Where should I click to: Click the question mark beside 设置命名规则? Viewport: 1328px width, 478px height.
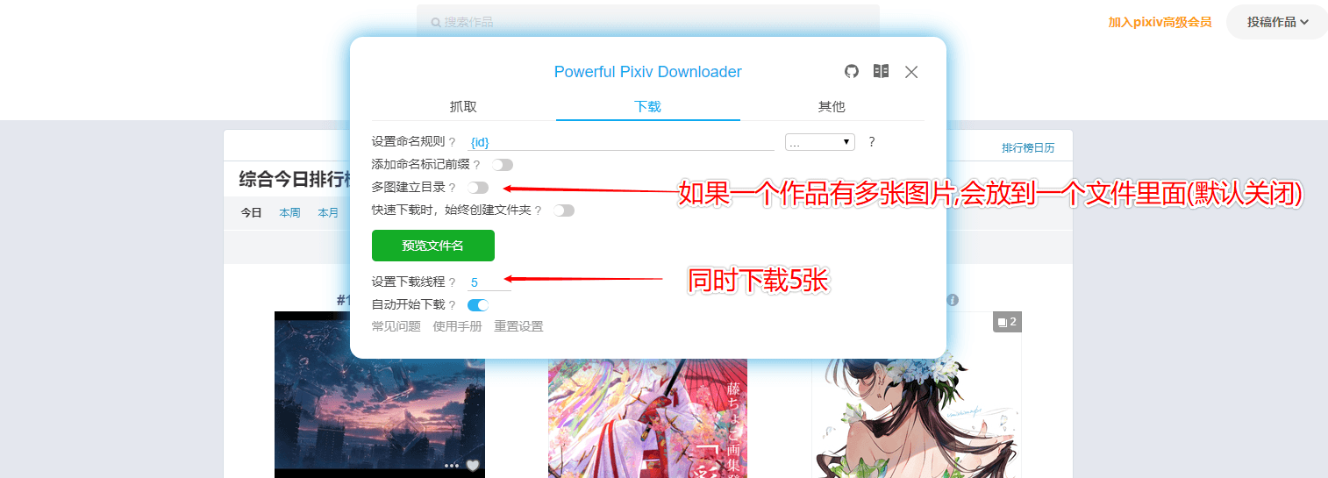tap(452, 142)
